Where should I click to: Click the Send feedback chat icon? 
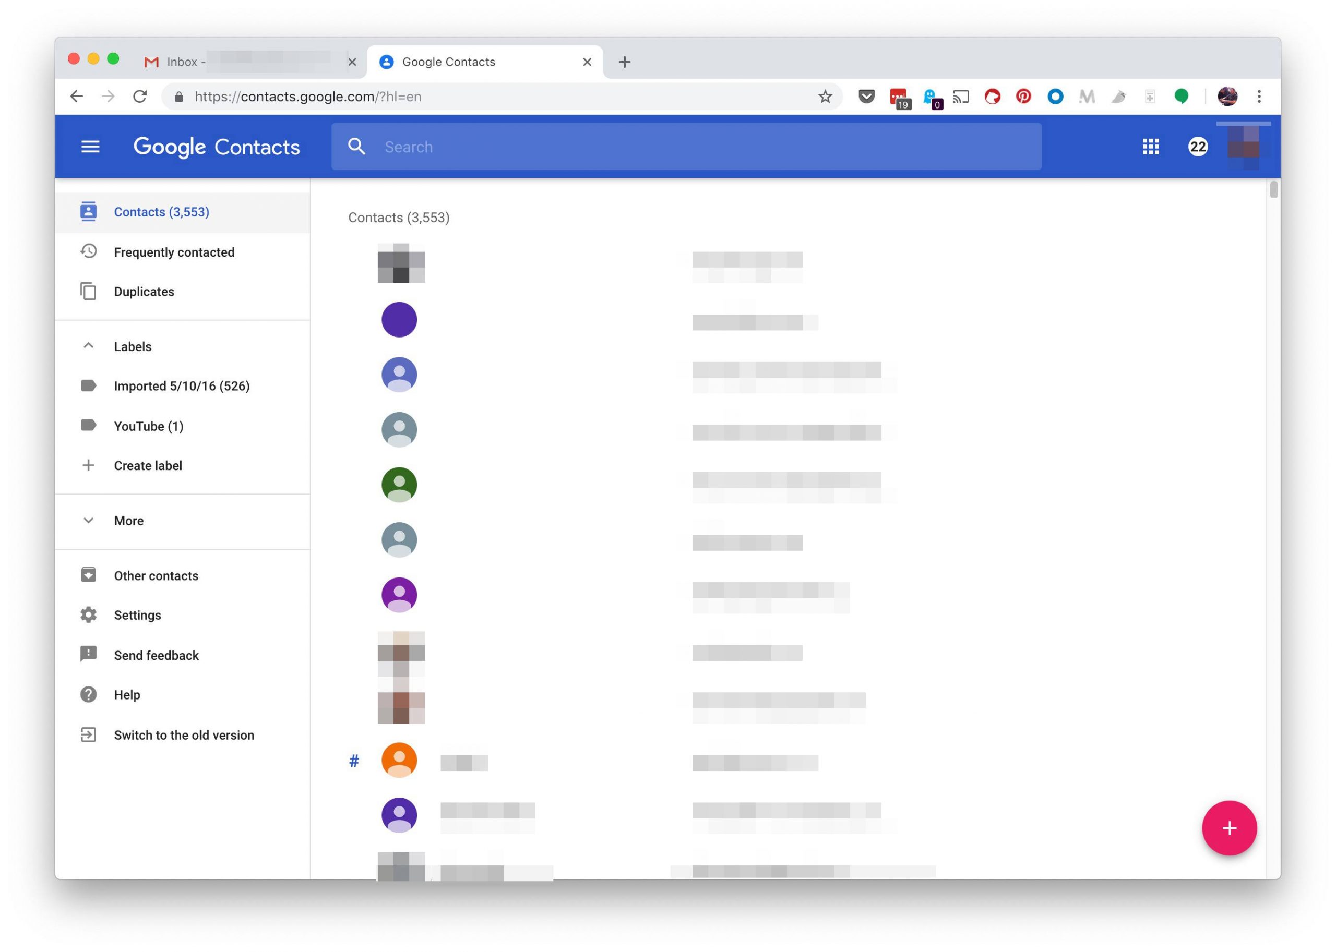89,655
